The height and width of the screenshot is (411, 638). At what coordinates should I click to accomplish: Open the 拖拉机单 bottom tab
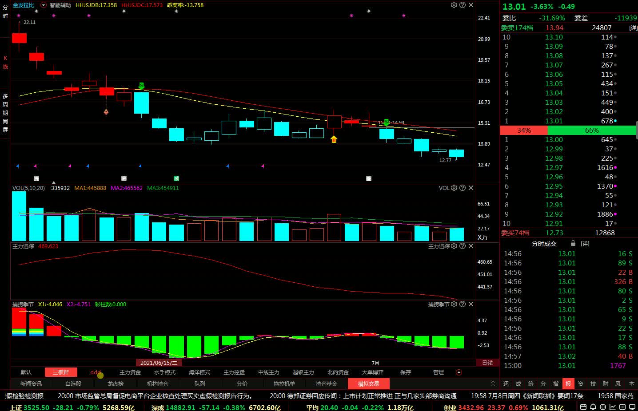coord(284,383)
